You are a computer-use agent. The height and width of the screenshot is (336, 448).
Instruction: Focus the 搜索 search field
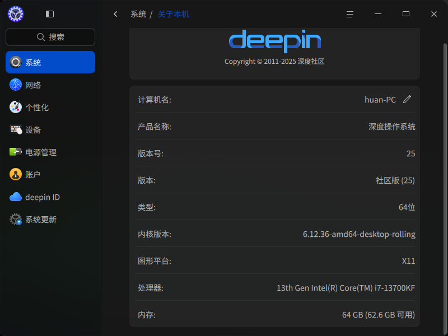pos(50,37)
